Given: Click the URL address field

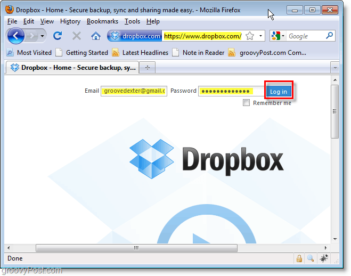Looking at the screenshot, I should pos(202,36).
